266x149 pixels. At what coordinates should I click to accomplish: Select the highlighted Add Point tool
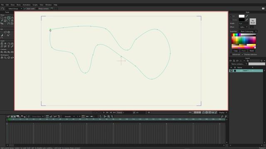click(x=9, y=17)
